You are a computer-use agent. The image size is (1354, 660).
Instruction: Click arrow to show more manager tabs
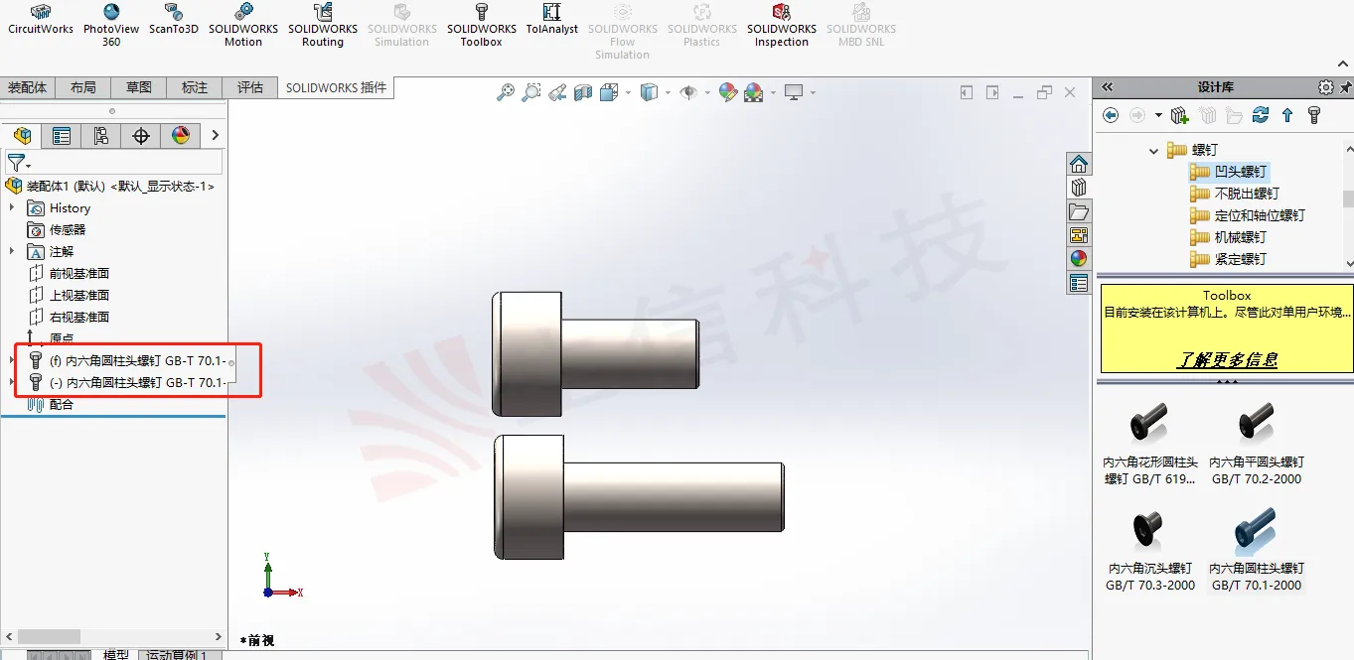[216, 136]
